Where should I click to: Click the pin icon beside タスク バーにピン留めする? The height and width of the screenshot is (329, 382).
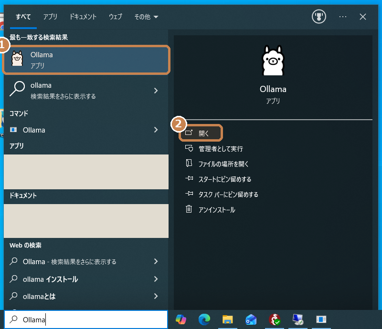[189, 194]
